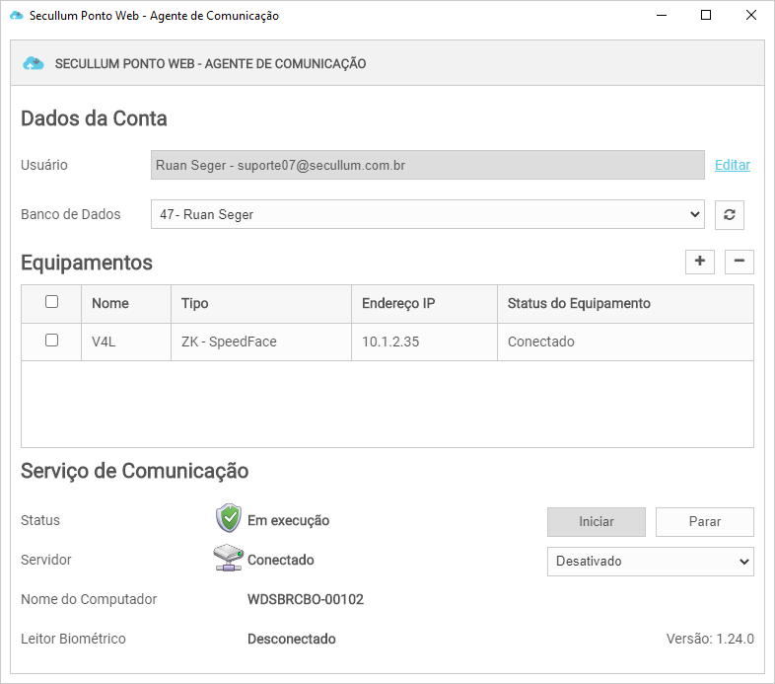
Task: Click the Iniciar button
Action: [x=597, y=522]
